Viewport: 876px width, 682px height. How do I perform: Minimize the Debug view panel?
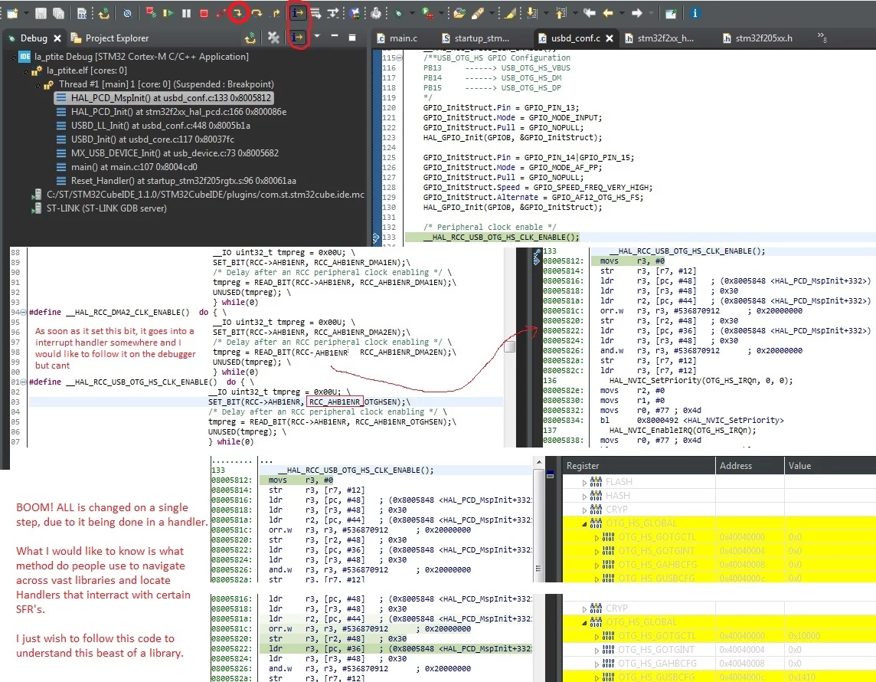point(334,36)
